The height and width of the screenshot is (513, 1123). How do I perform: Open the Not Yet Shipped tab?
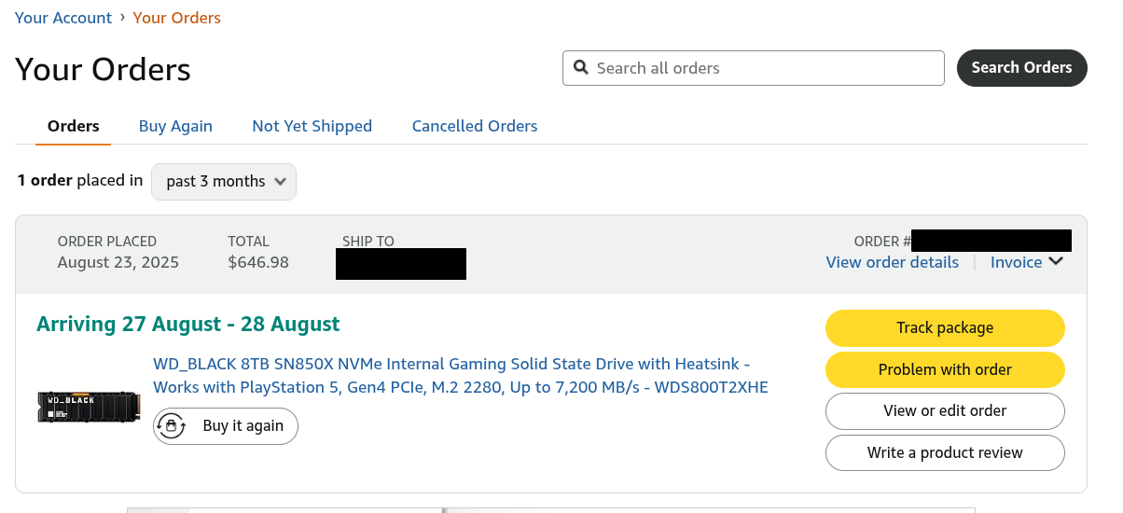tap(312, 126)
